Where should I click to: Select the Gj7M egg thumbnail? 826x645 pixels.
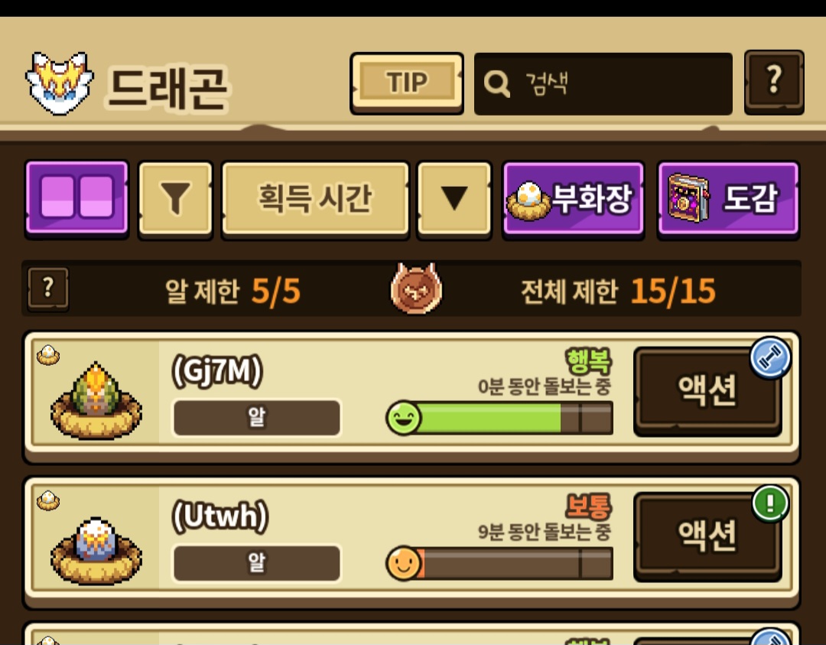(96, 400)
